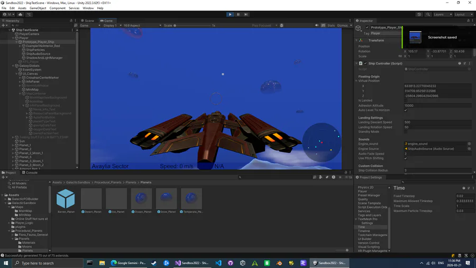This screenshot has height=268, width=476.
Task: Toggle the Game view shortcuts icon
Action: [323, 25]
